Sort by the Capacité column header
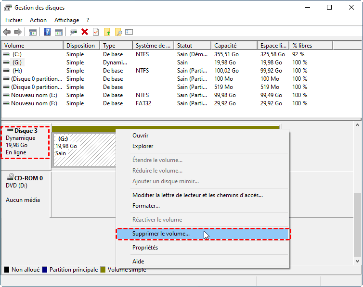Screen dimensions: 363x287 (225, 46)
